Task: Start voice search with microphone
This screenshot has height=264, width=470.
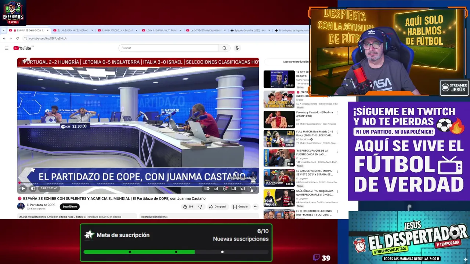Action: pyautogui.click(x=237, y=48)
